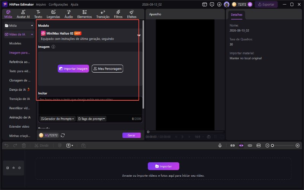Open the download center icon
This screenshot has width=304, height=190.
coord(219,4)
